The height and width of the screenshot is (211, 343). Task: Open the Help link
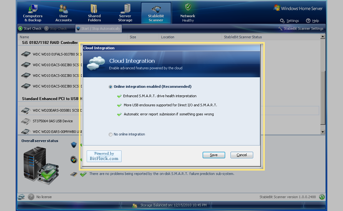point(312,21)
